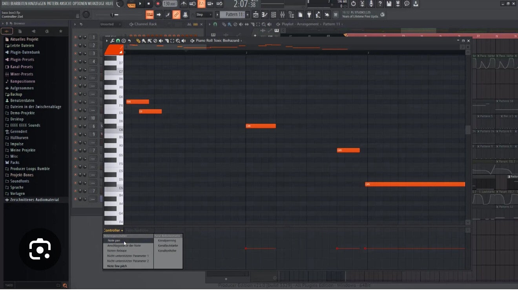Click channel number 4 selector in Channel Rack
Screen dimensions: 518x292
(93, 62)
